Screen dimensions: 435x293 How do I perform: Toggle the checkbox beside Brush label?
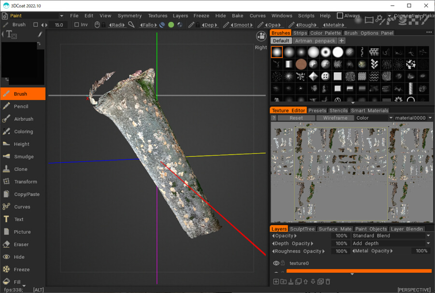[x=35, y=25]
